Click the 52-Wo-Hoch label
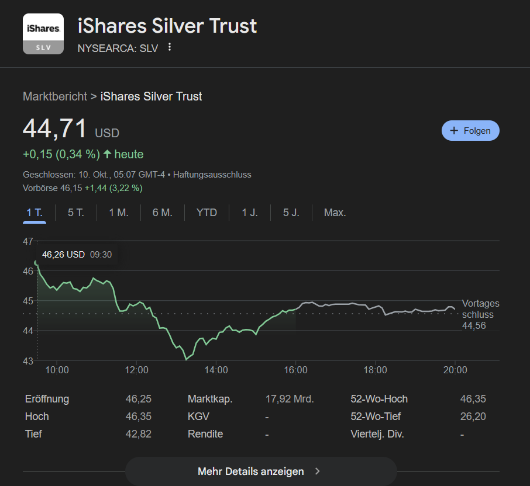Screen dimensions: 530x486 click(x=379, y=399)
